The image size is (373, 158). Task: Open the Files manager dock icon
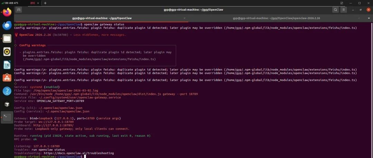click(7, 38)
